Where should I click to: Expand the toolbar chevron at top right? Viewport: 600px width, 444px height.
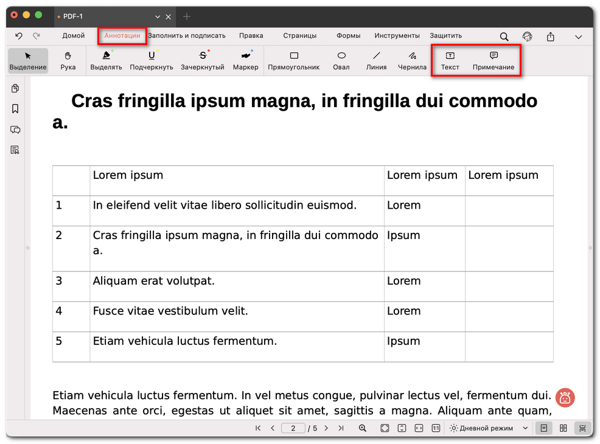pyautogui.click(x=578, y=36)
